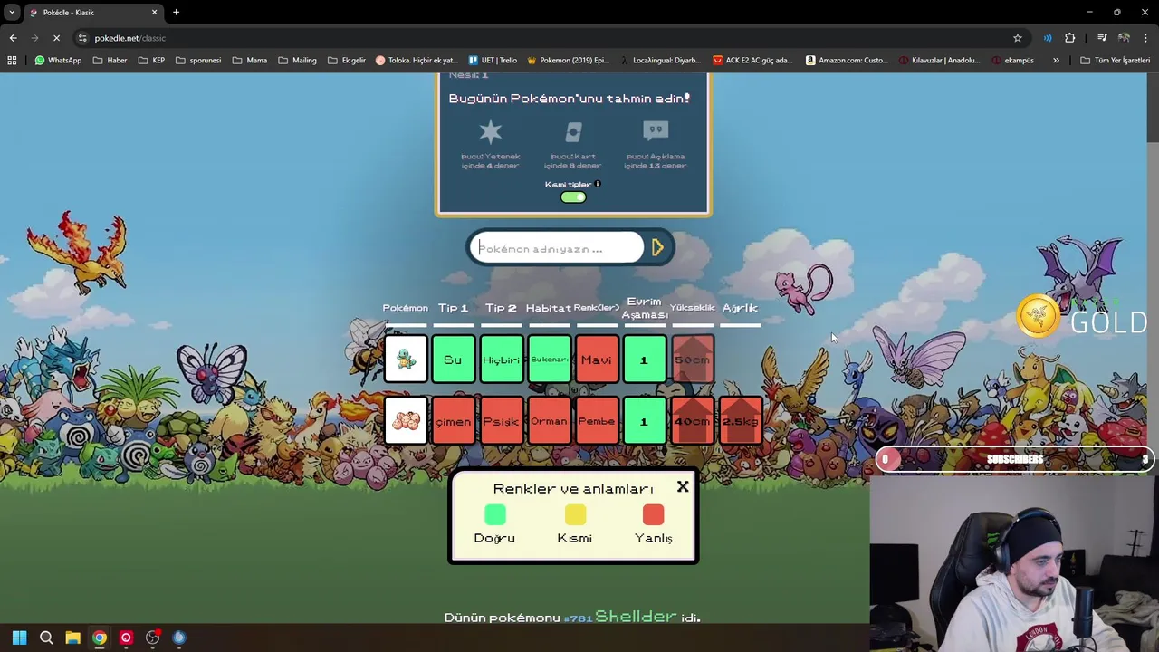
Task: Click the Pembe color cell
Action: 597,421
